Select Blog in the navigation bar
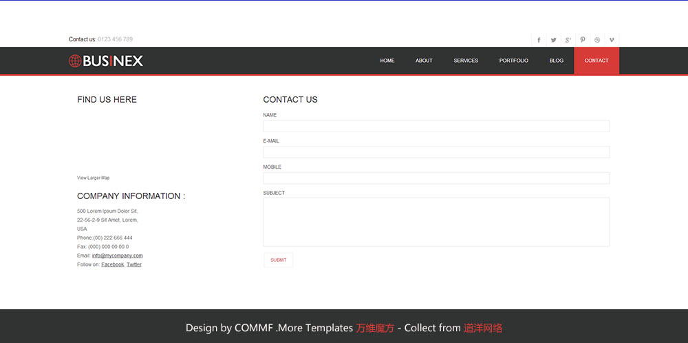Viewport: 688px width, 343px height. point(556,61)
